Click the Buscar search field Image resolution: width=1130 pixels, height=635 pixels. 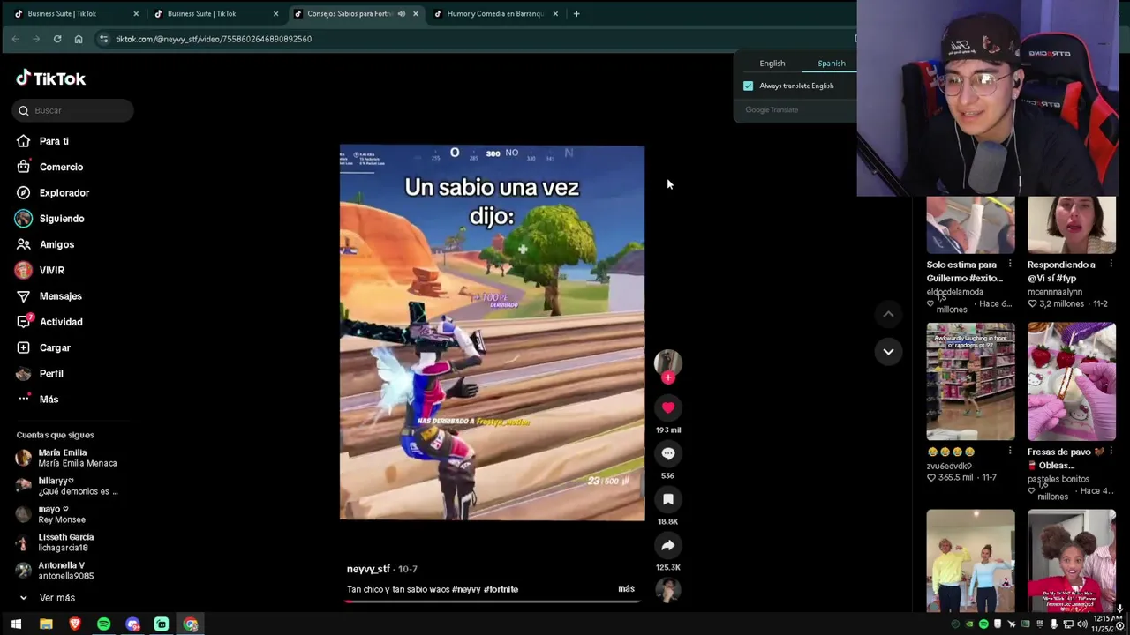[73, 110]
